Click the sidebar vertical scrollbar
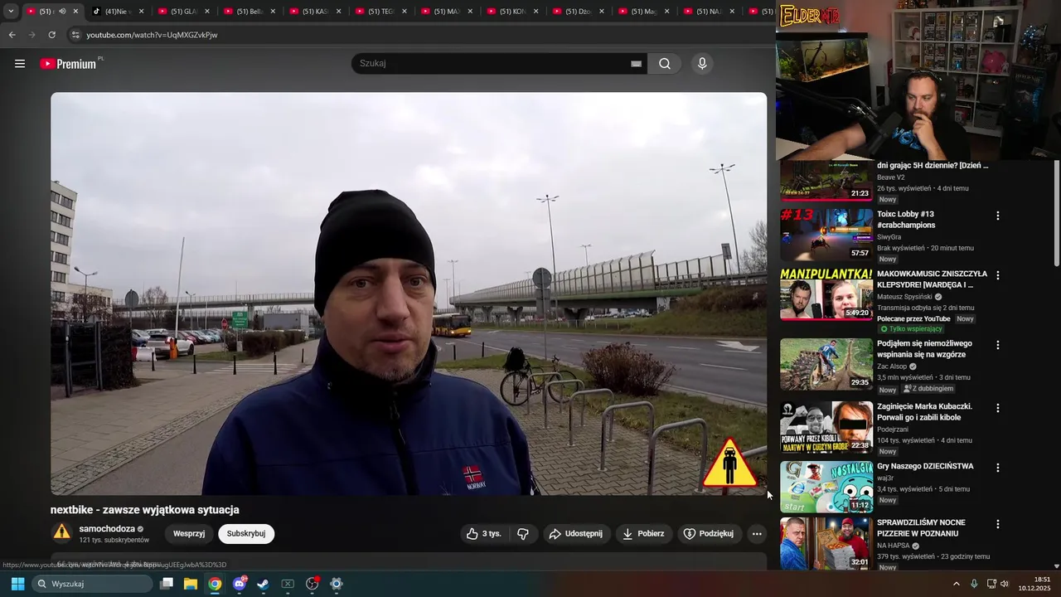This screenshot has height=597, width=1061. coord(1056,213)
